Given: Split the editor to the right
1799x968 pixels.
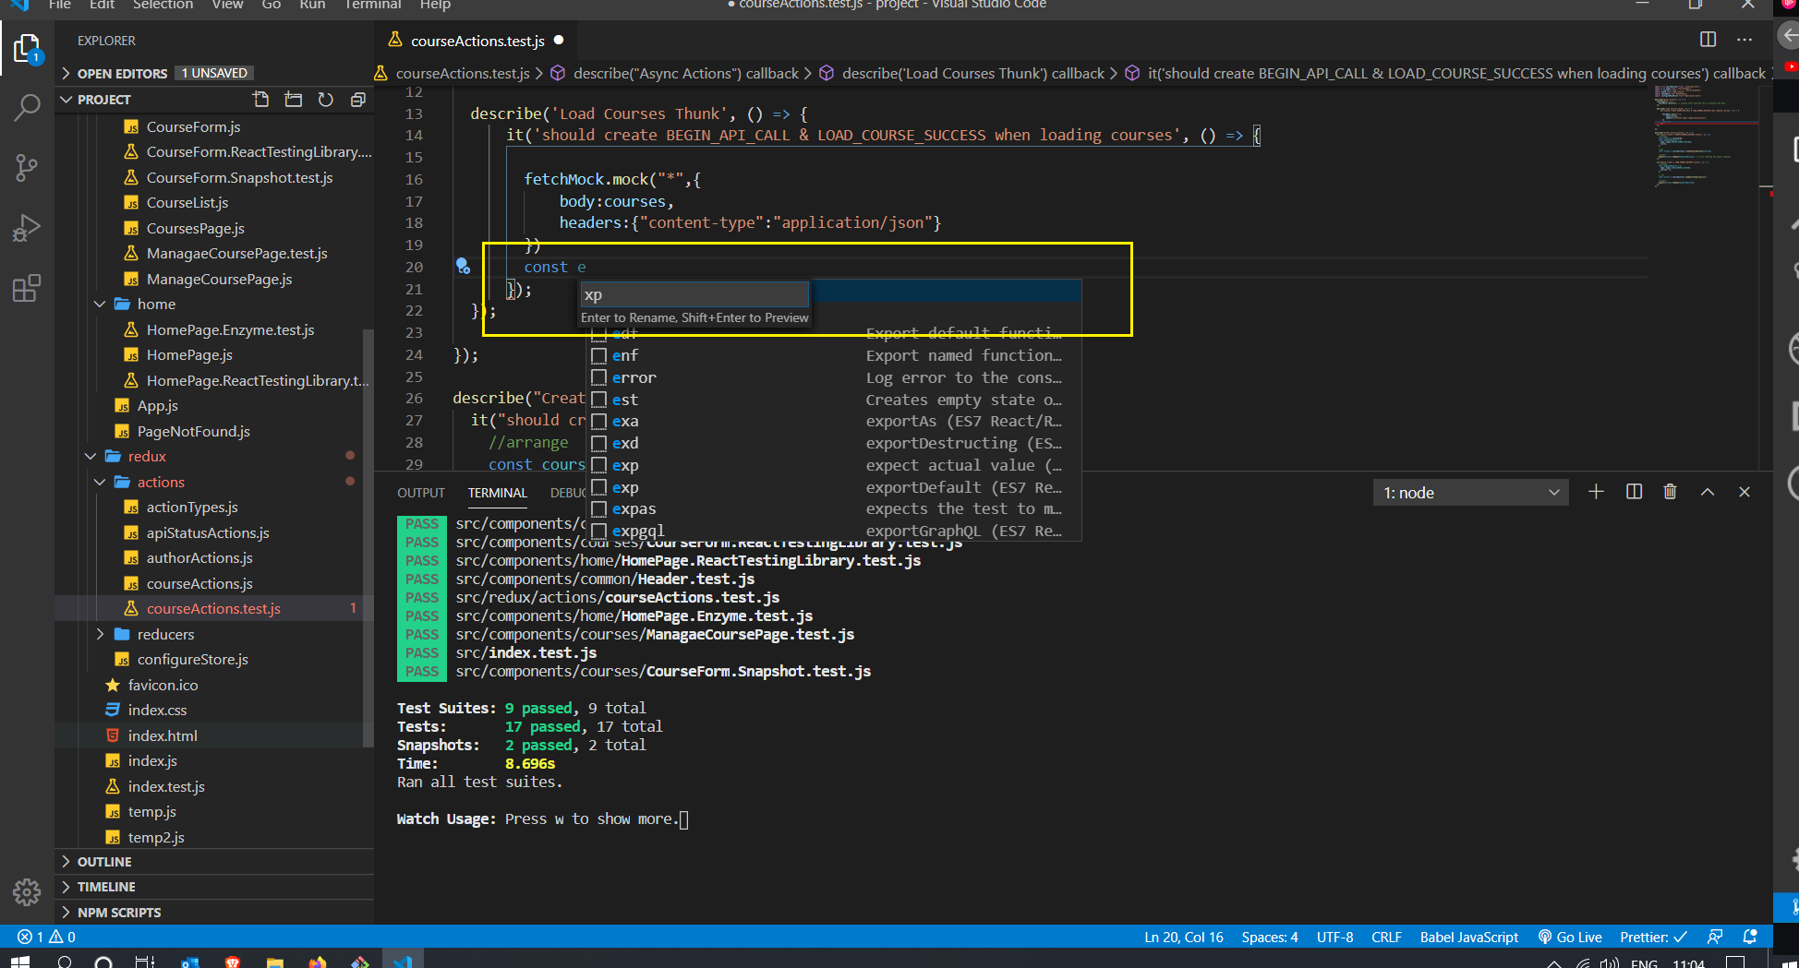Looking at the screenshot, I should tap(1708, 40).
